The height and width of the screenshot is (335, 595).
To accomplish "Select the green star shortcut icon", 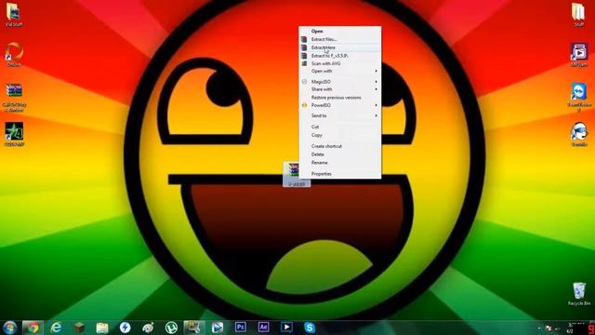I will (15, 134).
